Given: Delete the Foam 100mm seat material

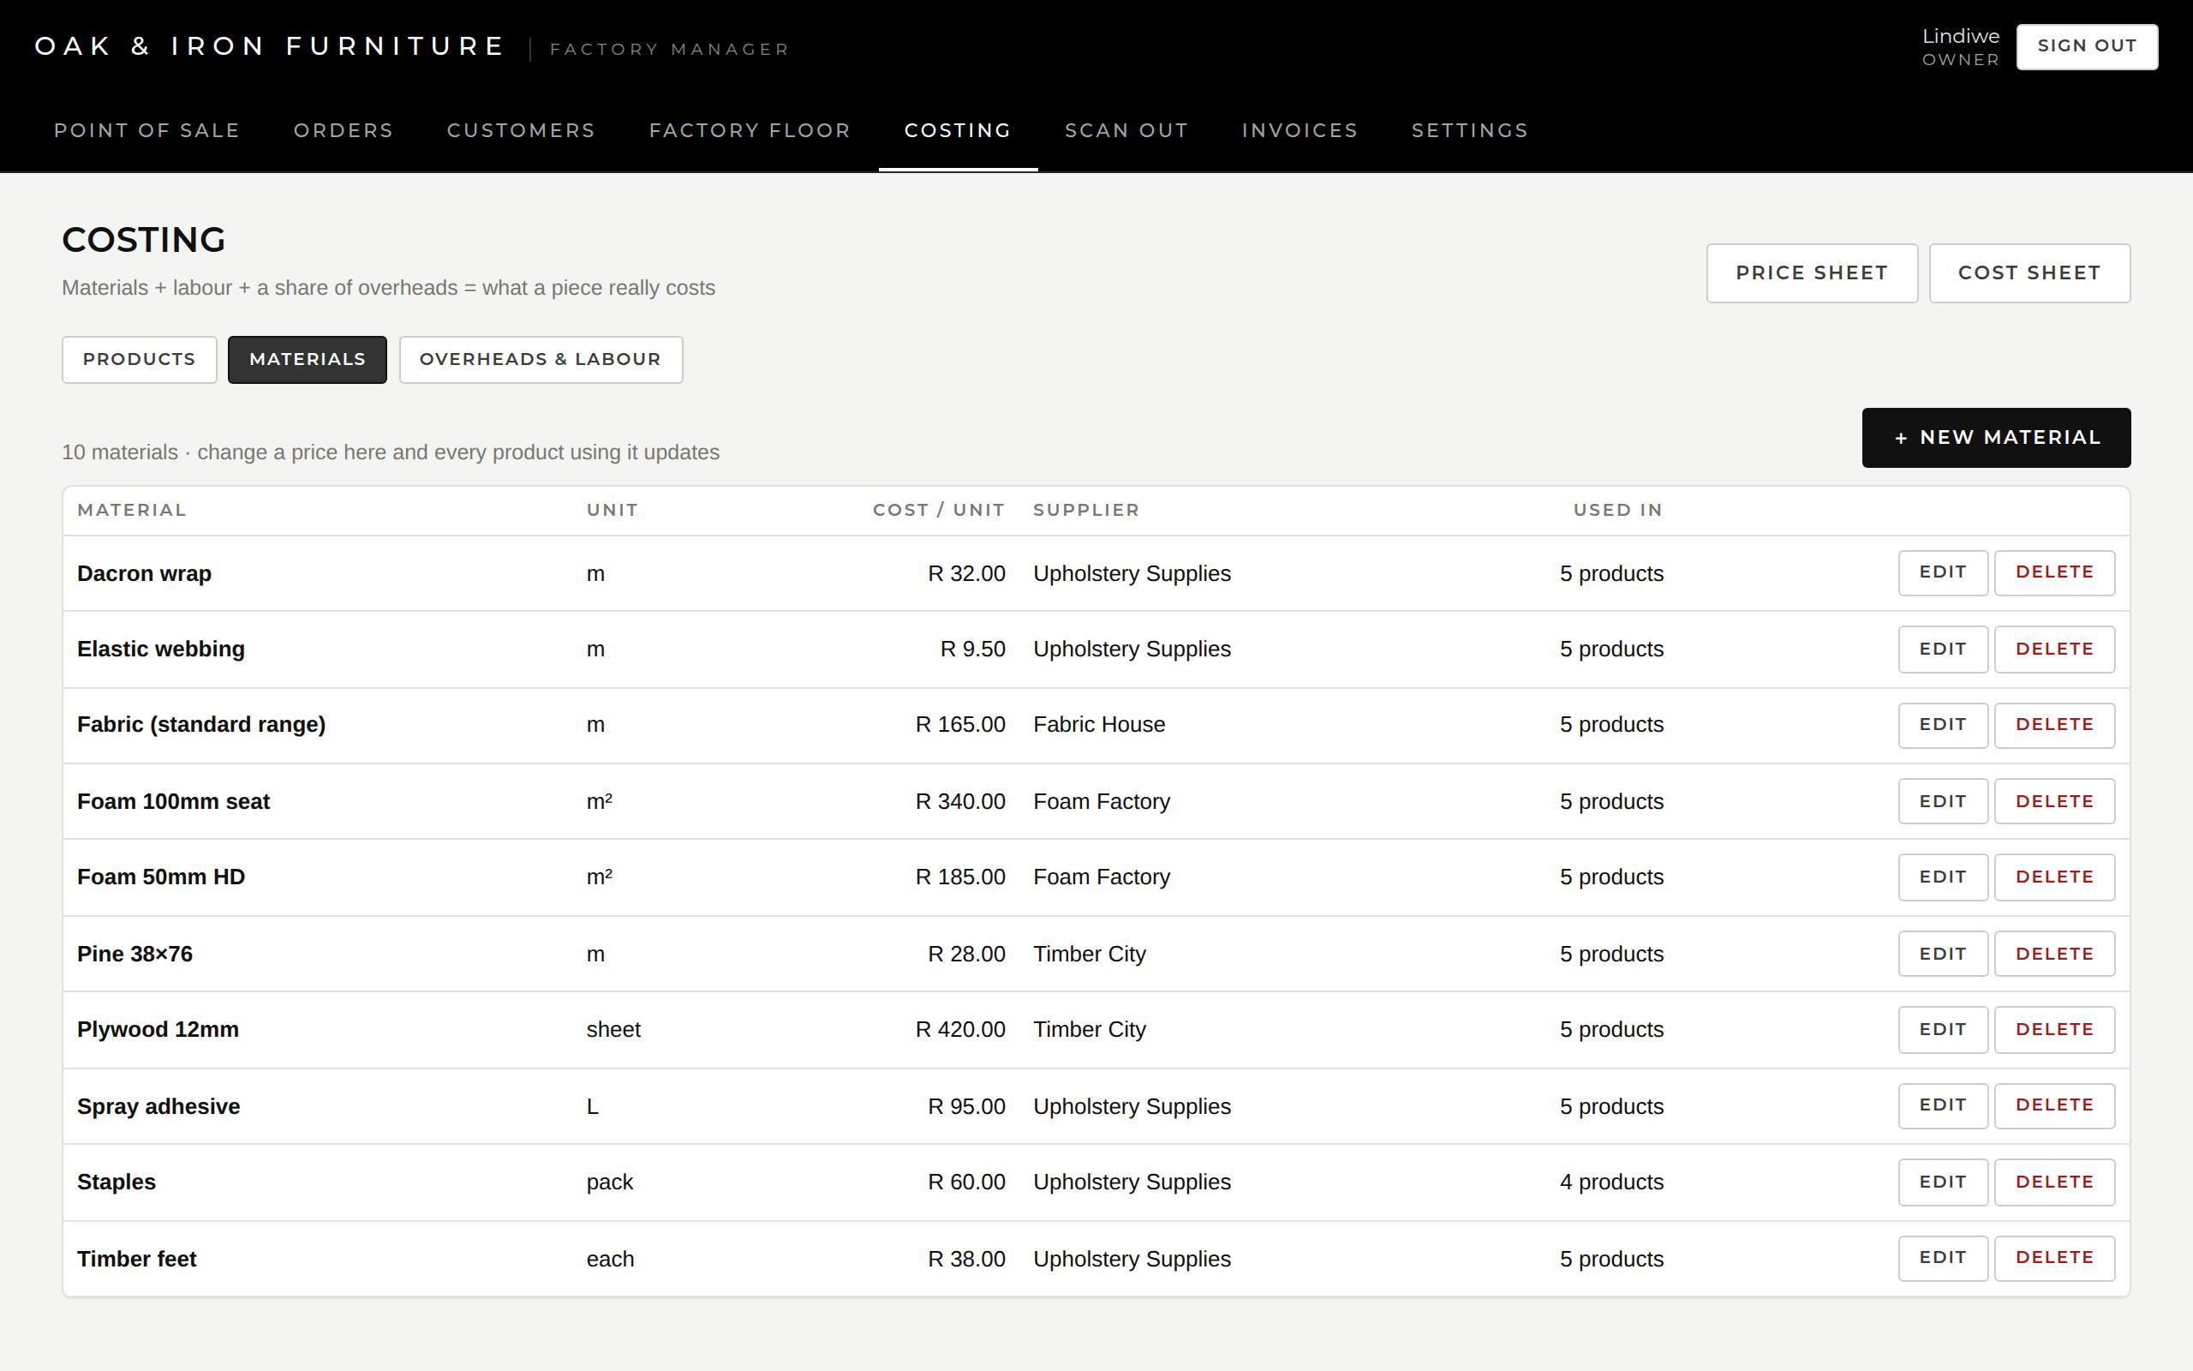Looking at the screenshot, I should (2054, 801).
